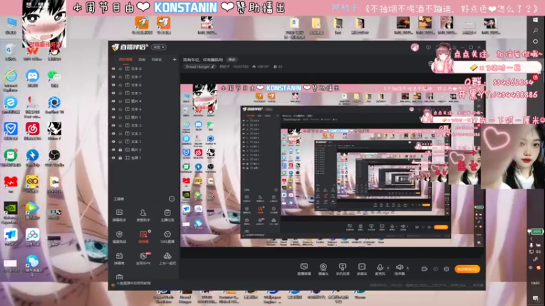Open the NetEase Cloud Music desktop shortcut

coord(32,131)
